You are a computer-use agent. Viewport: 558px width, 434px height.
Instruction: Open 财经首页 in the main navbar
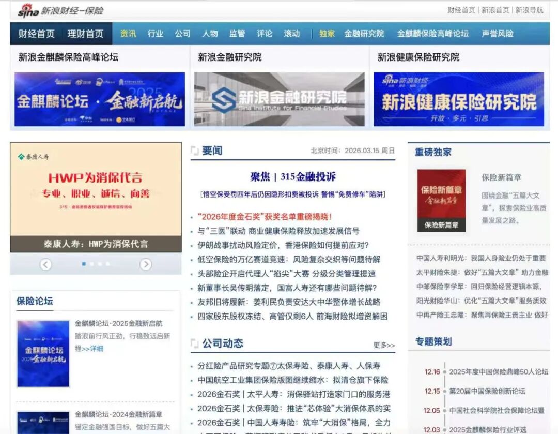pyautogui.click(x=36, y=34)
